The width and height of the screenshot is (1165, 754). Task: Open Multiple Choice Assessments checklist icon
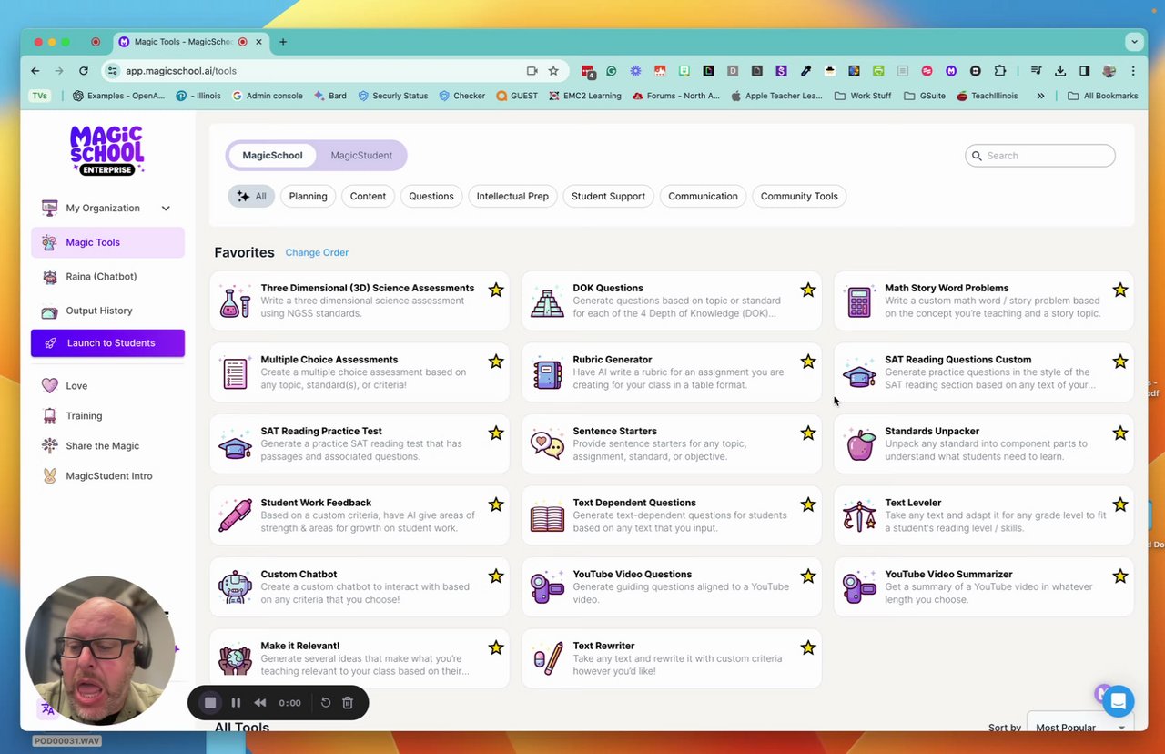235,372
